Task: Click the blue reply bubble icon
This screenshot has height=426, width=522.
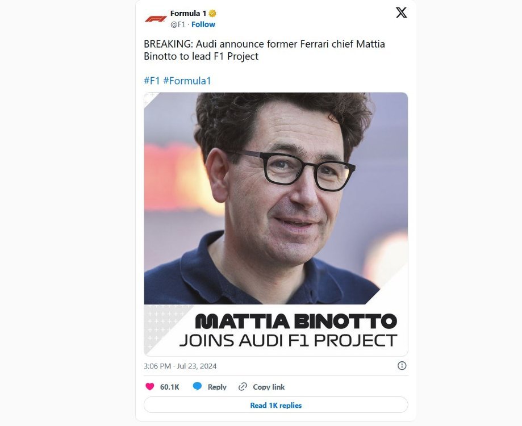Action: [197, 386]
